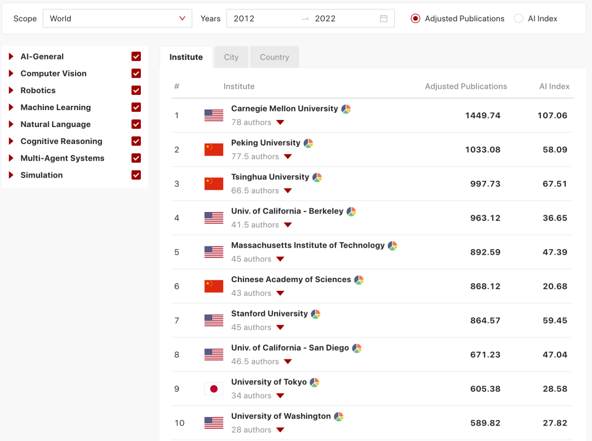Click US flag beside Univ. of California - Berkeley
The width and height of the screenshot is (592, 441).
214,217
